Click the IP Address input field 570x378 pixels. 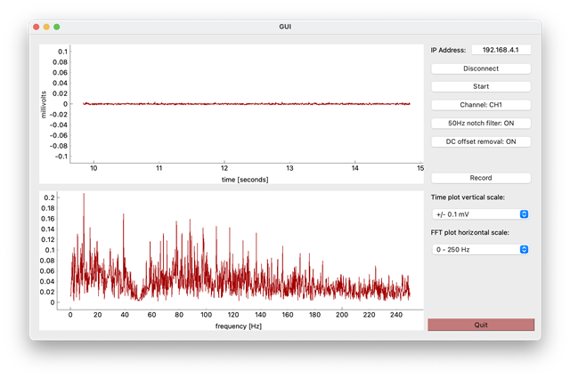(501, 50)
